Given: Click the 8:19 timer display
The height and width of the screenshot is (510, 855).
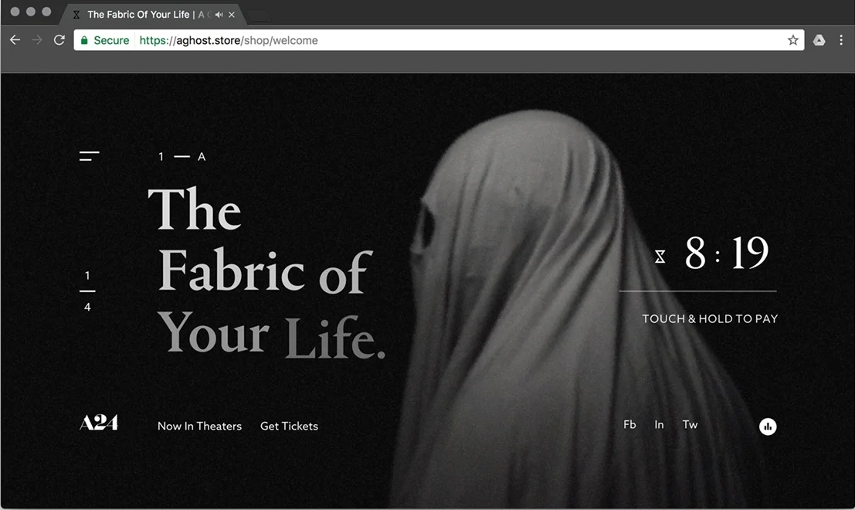Looking at the screenshot, I should (x=726, y=253).
